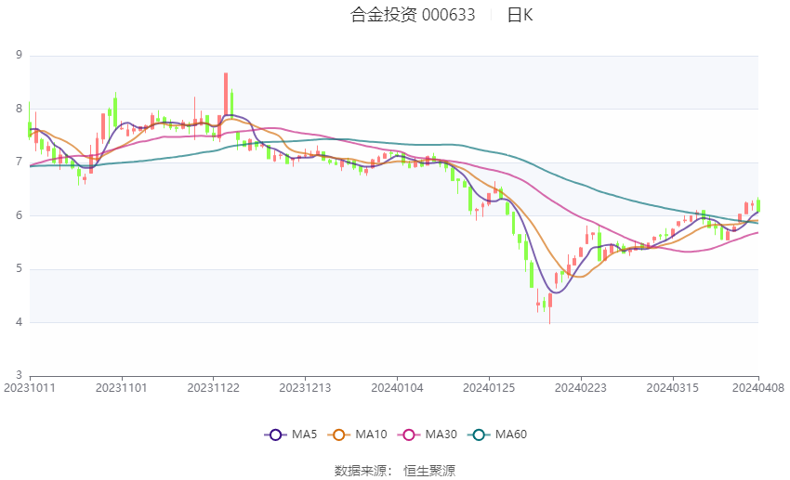Click the y-axis value 9

point(20,55)
